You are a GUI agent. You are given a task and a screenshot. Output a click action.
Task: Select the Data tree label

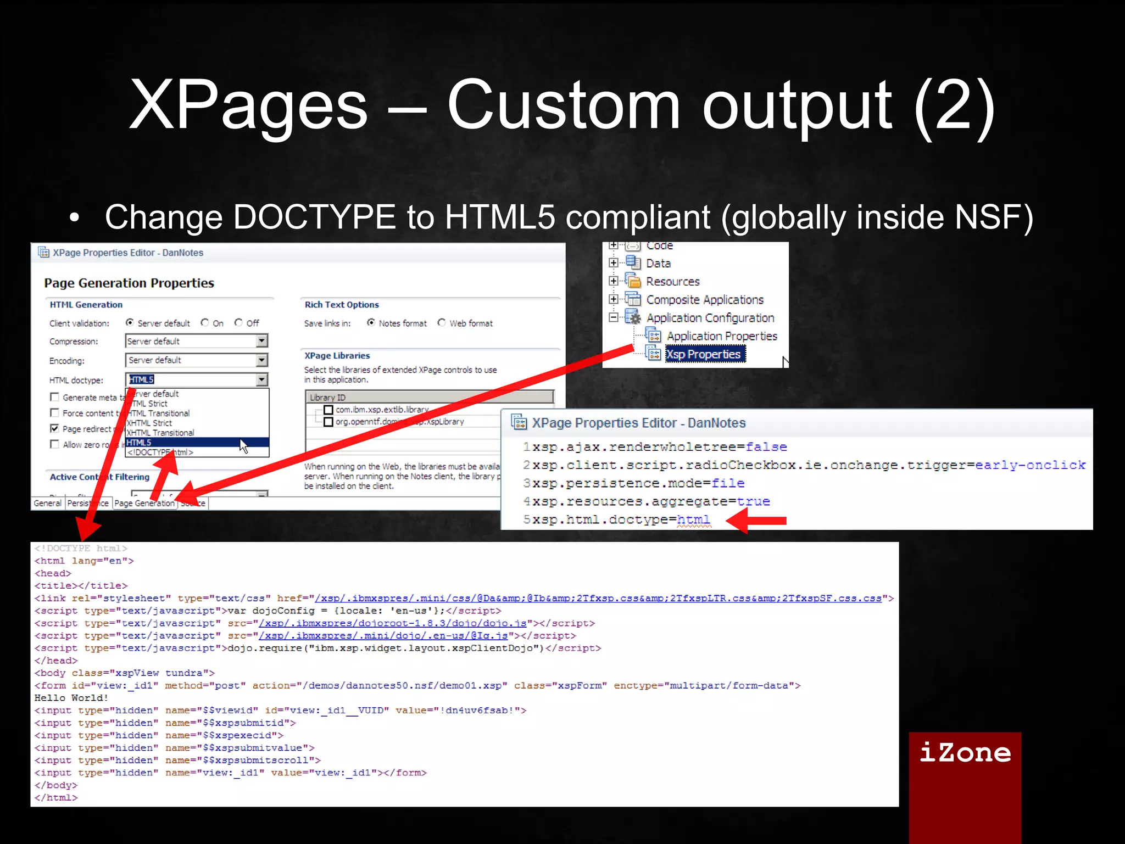(x=658, y=263)
